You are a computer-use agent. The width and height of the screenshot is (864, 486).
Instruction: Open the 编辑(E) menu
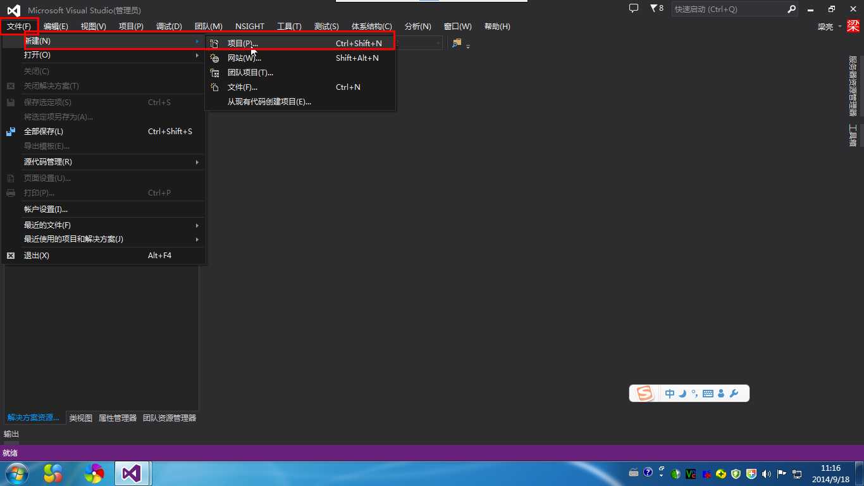[56, 26]
